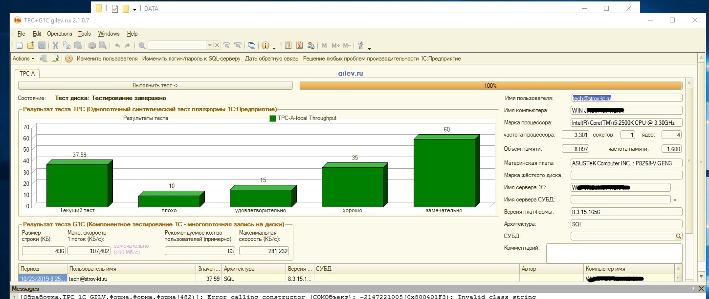
Task: Click the 100% progress bar
Action: 490,85
